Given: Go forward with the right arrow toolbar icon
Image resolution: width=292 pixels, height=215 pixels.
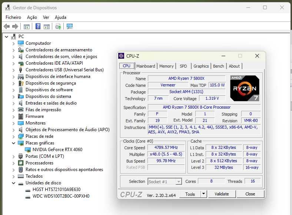Looking at the screenshot, I should (15, 26).
